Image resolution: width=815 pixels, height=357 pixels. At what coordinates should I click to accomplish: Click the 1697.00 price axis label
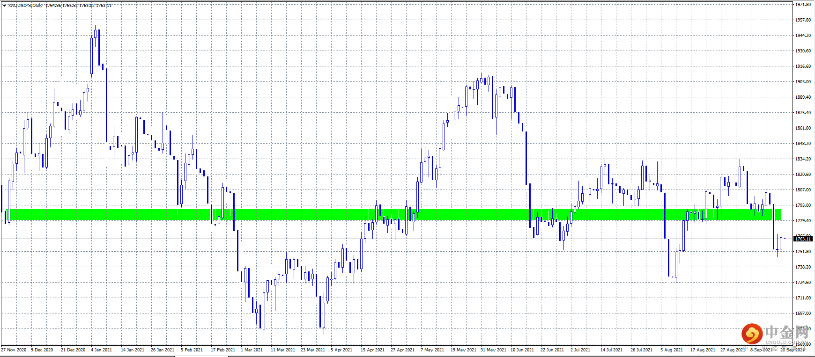(803, 313)
